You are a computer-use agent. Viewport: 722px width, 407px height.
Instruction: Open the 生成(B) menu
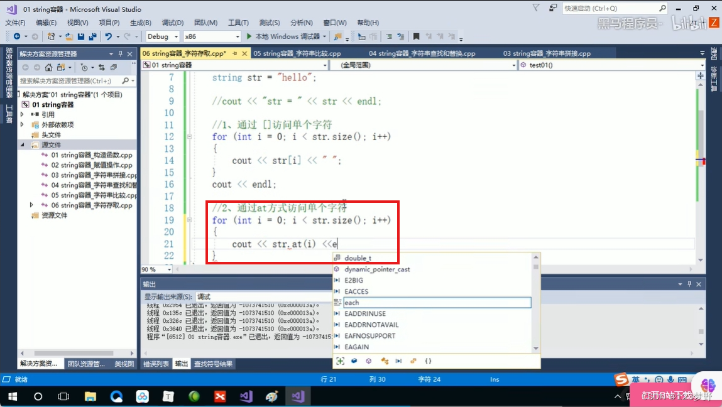(140, 23)
